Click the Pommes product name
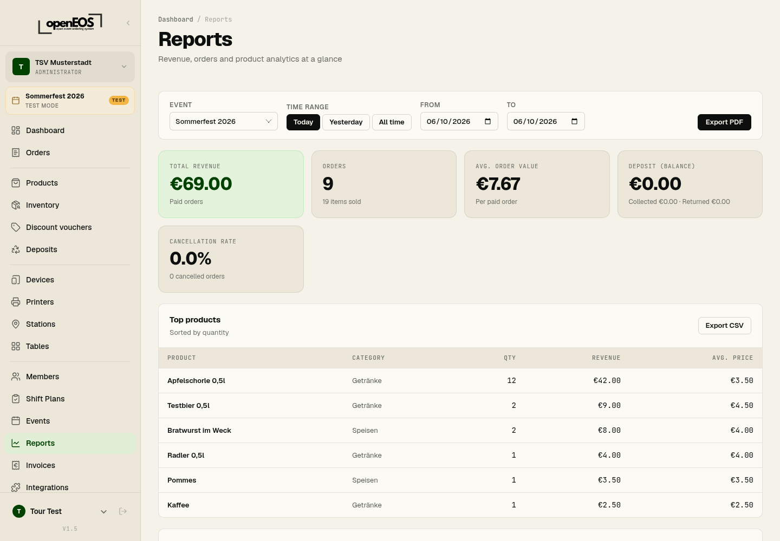The height and width of the screenshot is (541, 780). point(182,480)
